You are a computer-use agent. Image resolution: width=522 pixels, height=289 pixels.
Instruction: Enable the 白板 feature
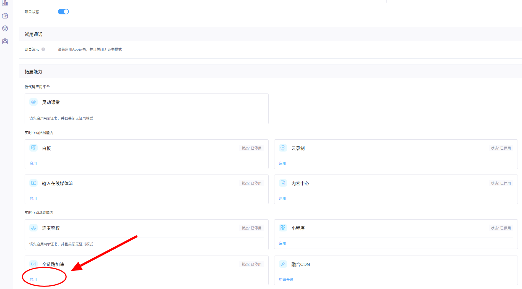point(33,163)
